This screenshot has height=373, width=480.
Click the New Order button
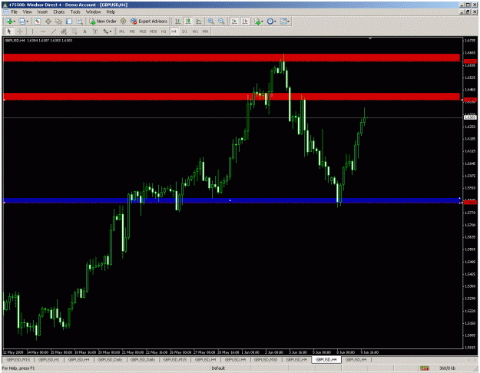coord(103,21)
